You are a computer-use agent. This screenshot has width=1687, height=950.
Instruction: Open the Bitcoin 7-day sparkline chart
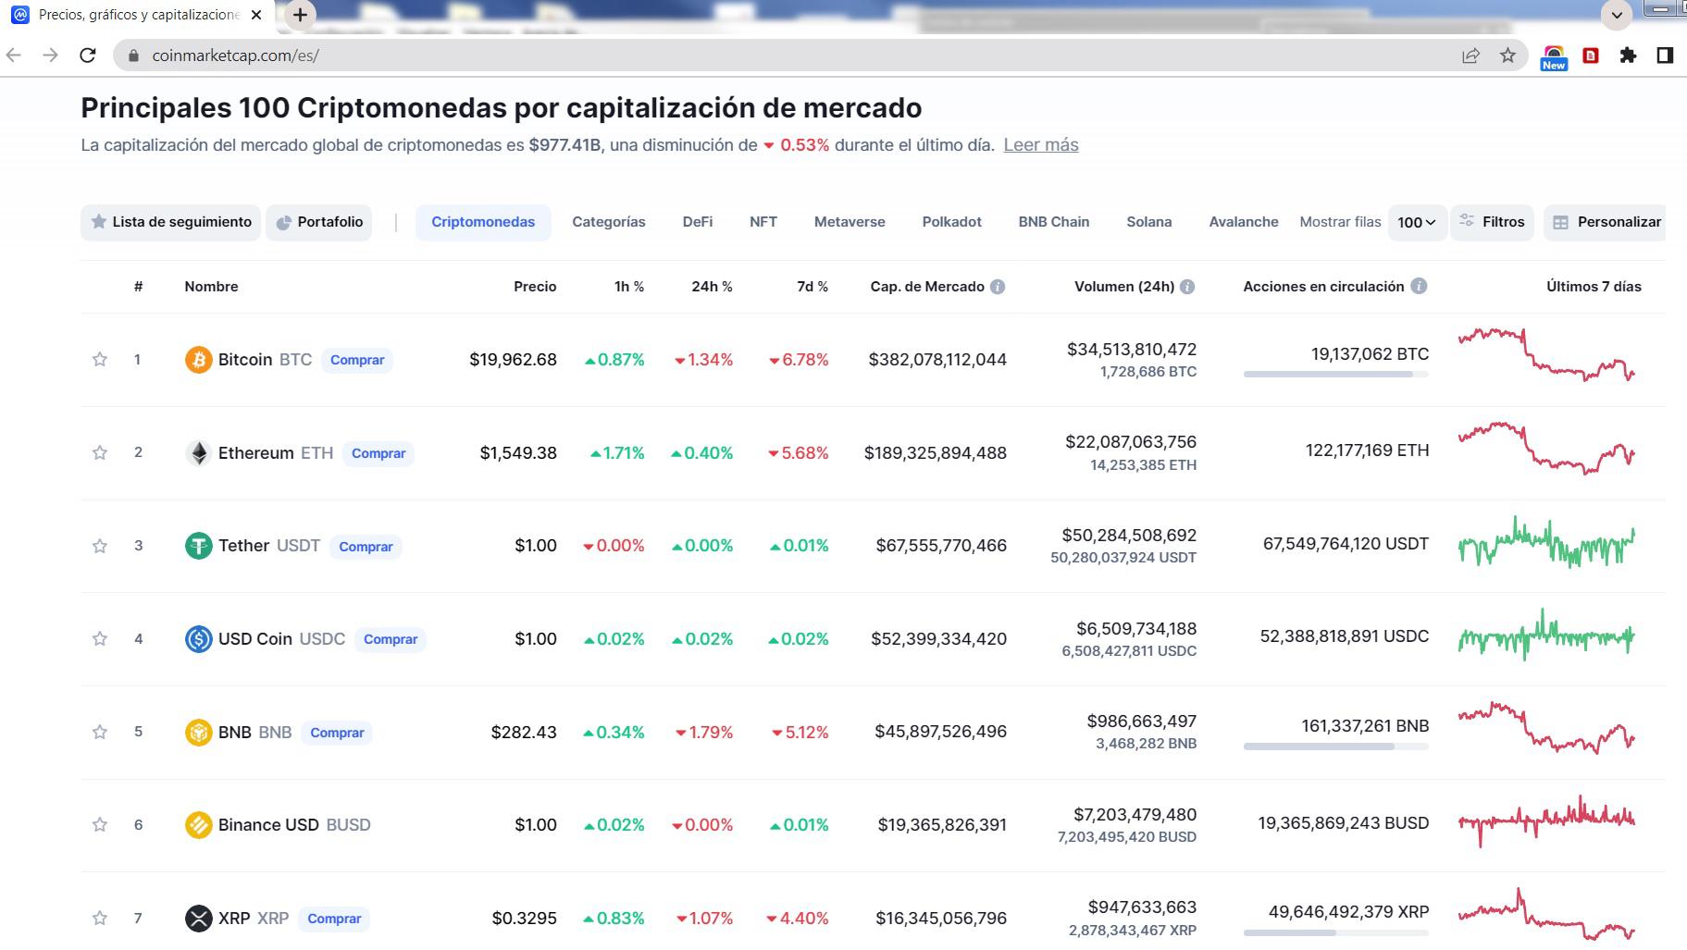(x=1546, y=353)
